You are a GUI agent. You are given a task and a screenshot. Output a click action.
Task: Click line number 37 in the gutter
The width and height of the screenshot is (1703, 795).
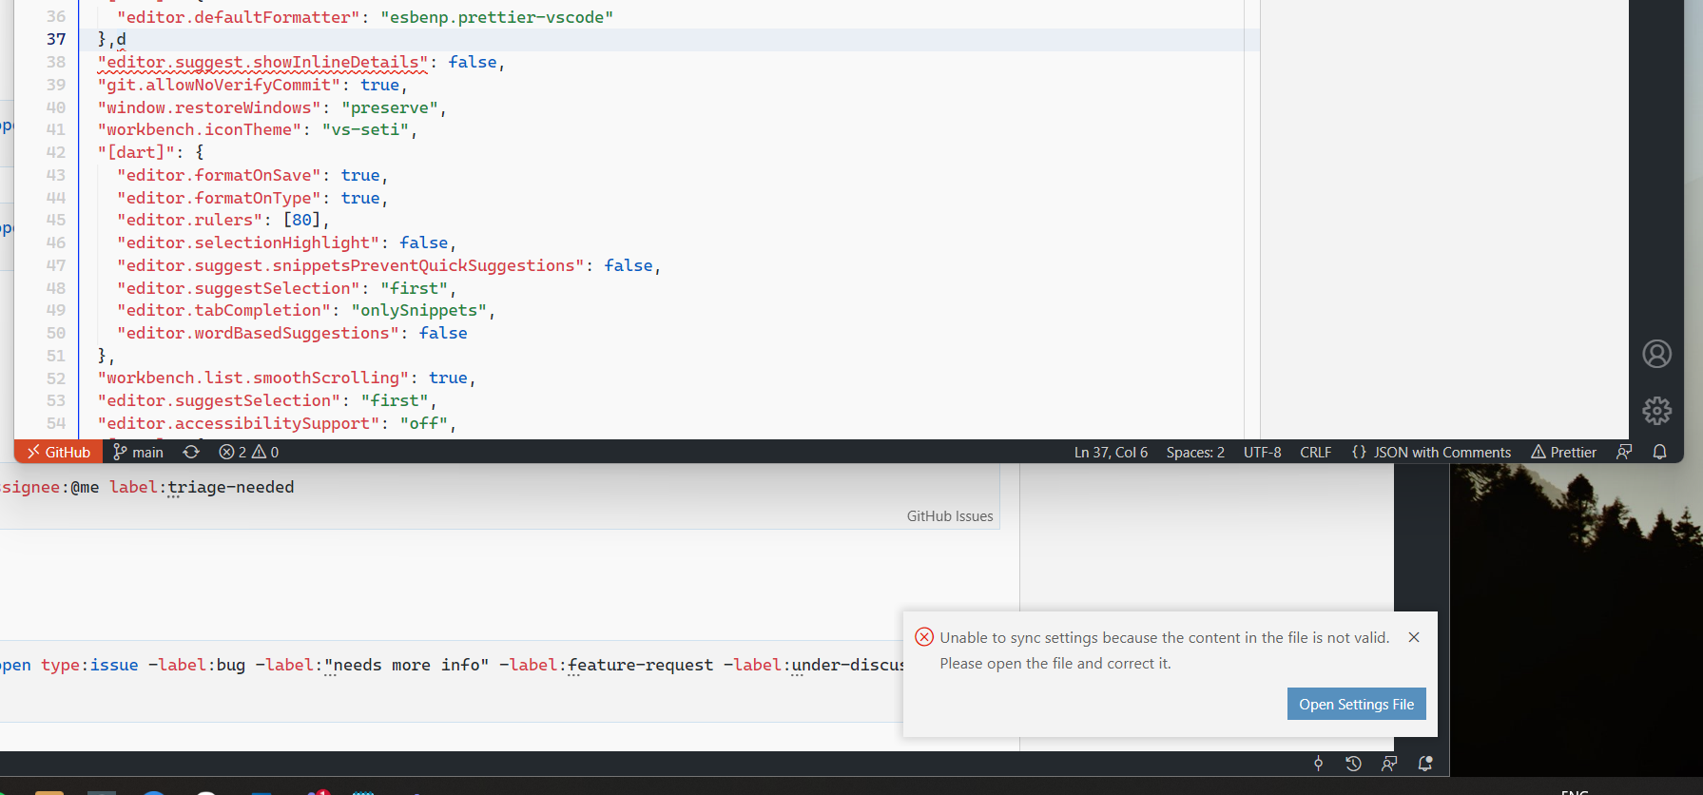click(56, 39)
